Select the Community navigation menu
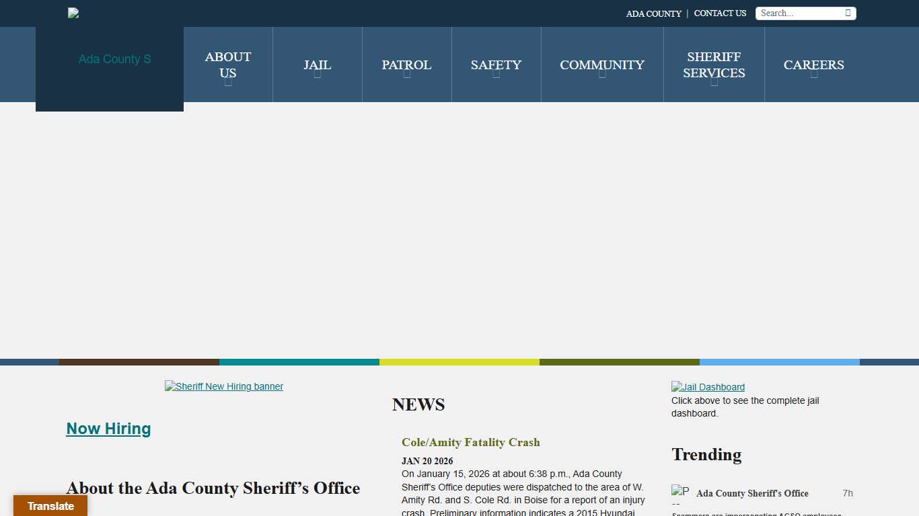919x516 pixels. point(602,65)
